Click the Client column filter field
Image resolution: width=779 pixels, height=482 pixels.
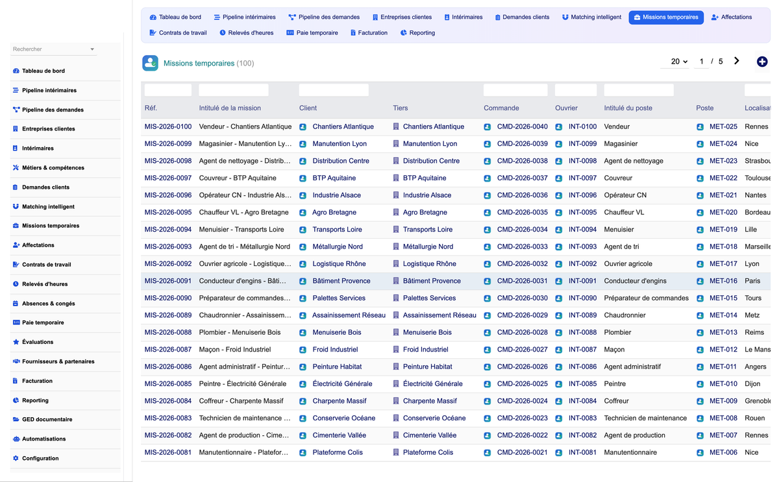click(x=334, y=90)
